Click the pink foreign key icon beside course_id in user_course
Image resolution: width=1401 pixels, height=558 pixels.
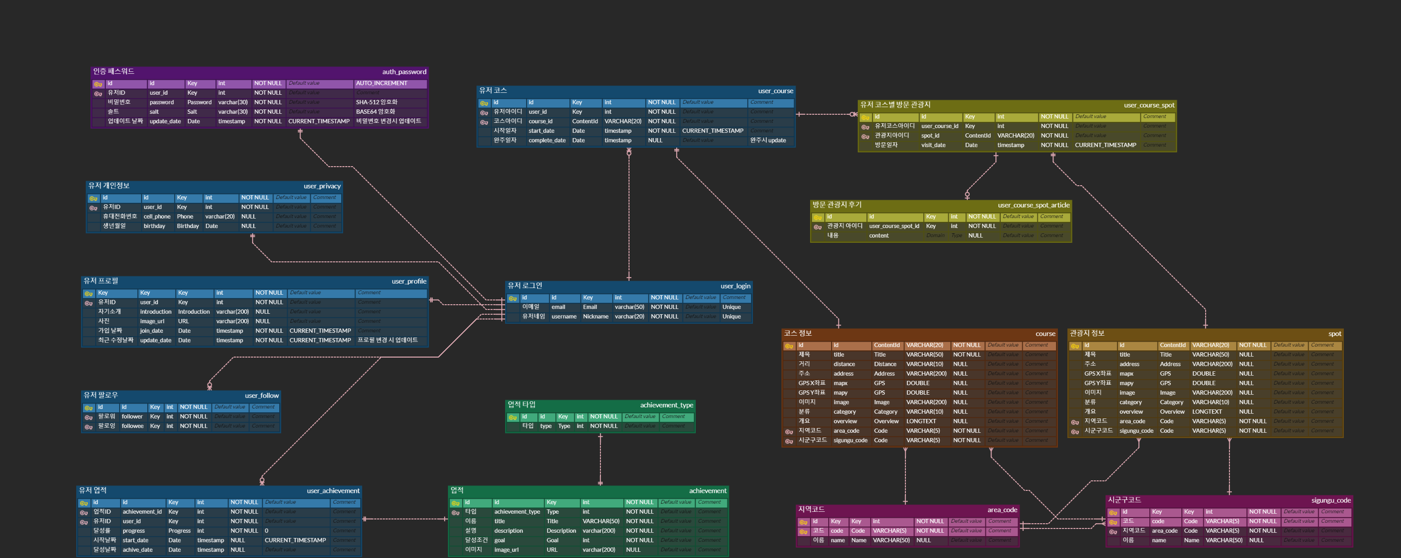click(x=484, y=122)
